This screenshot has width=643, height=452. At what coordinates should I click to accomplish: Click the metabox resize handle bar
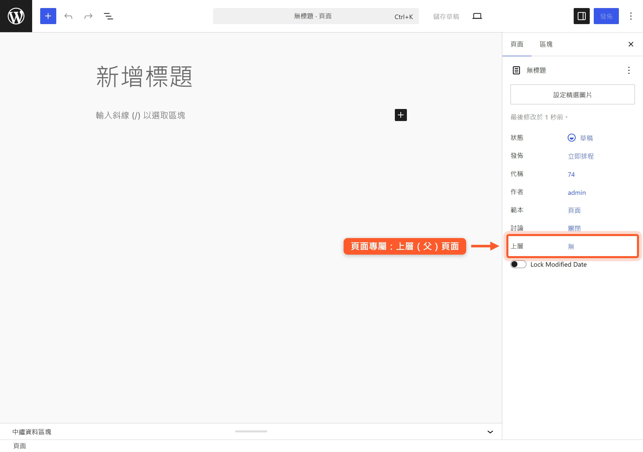click(x=251, y=431)
